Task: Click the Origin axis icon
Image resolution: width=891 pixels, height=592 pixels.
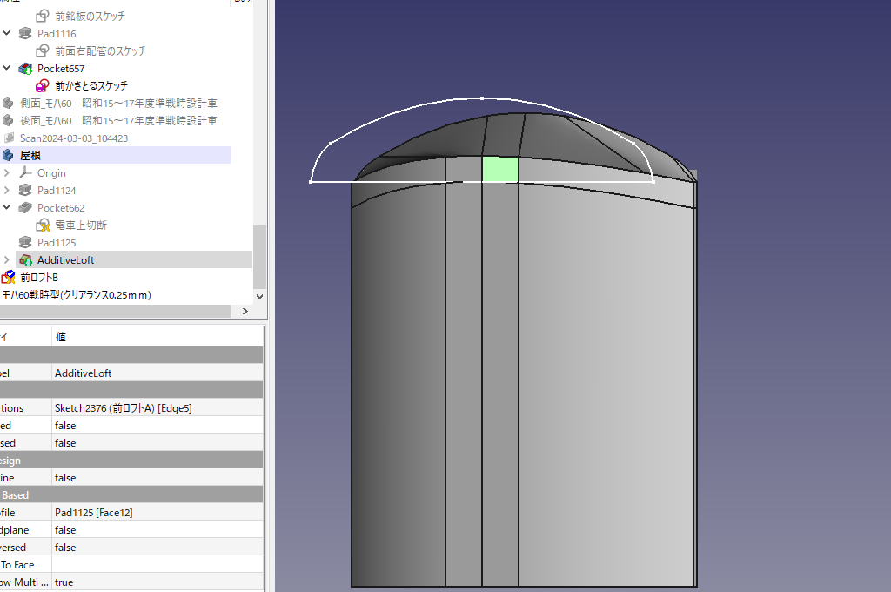Action: coord(25,173)
